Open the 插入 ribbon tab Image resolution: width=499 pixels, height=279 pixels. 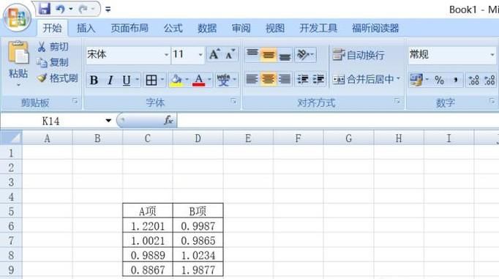click(x=86, y=28)
